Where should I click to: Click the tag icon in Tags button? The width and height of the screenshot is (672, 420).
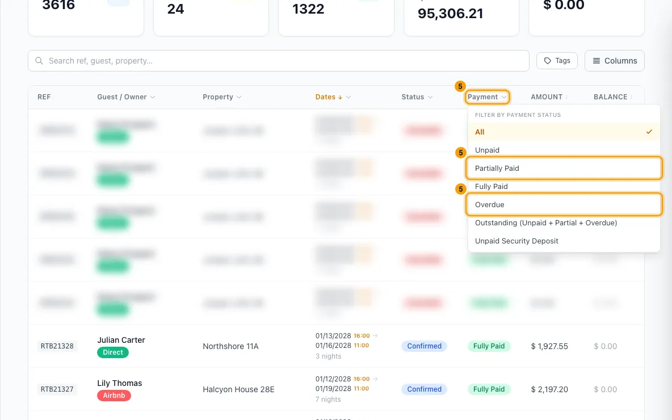[547, 61]
